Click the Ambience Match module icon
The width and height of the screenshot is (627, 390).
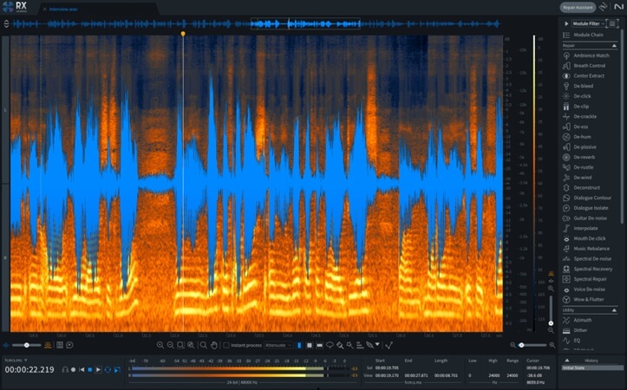pyautogui.click(x=566, y=55)
